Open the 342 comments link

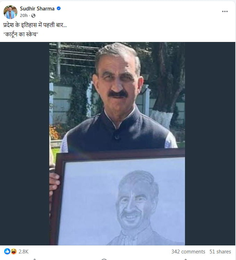[188, 252]
